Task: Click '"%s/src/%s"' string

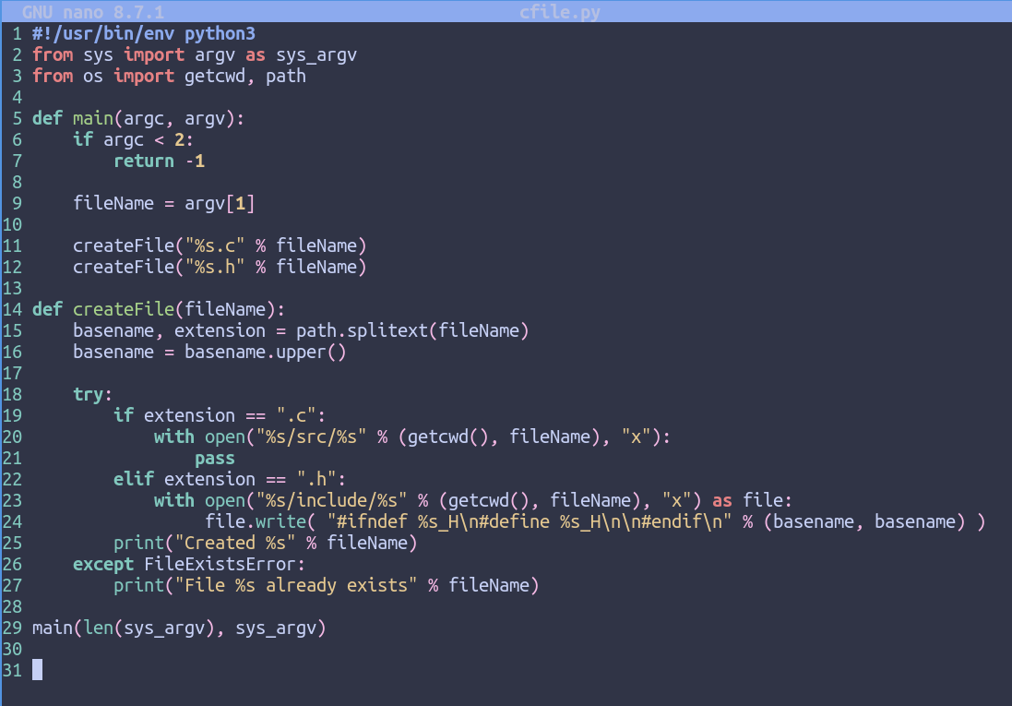Action: coord(311,437)
